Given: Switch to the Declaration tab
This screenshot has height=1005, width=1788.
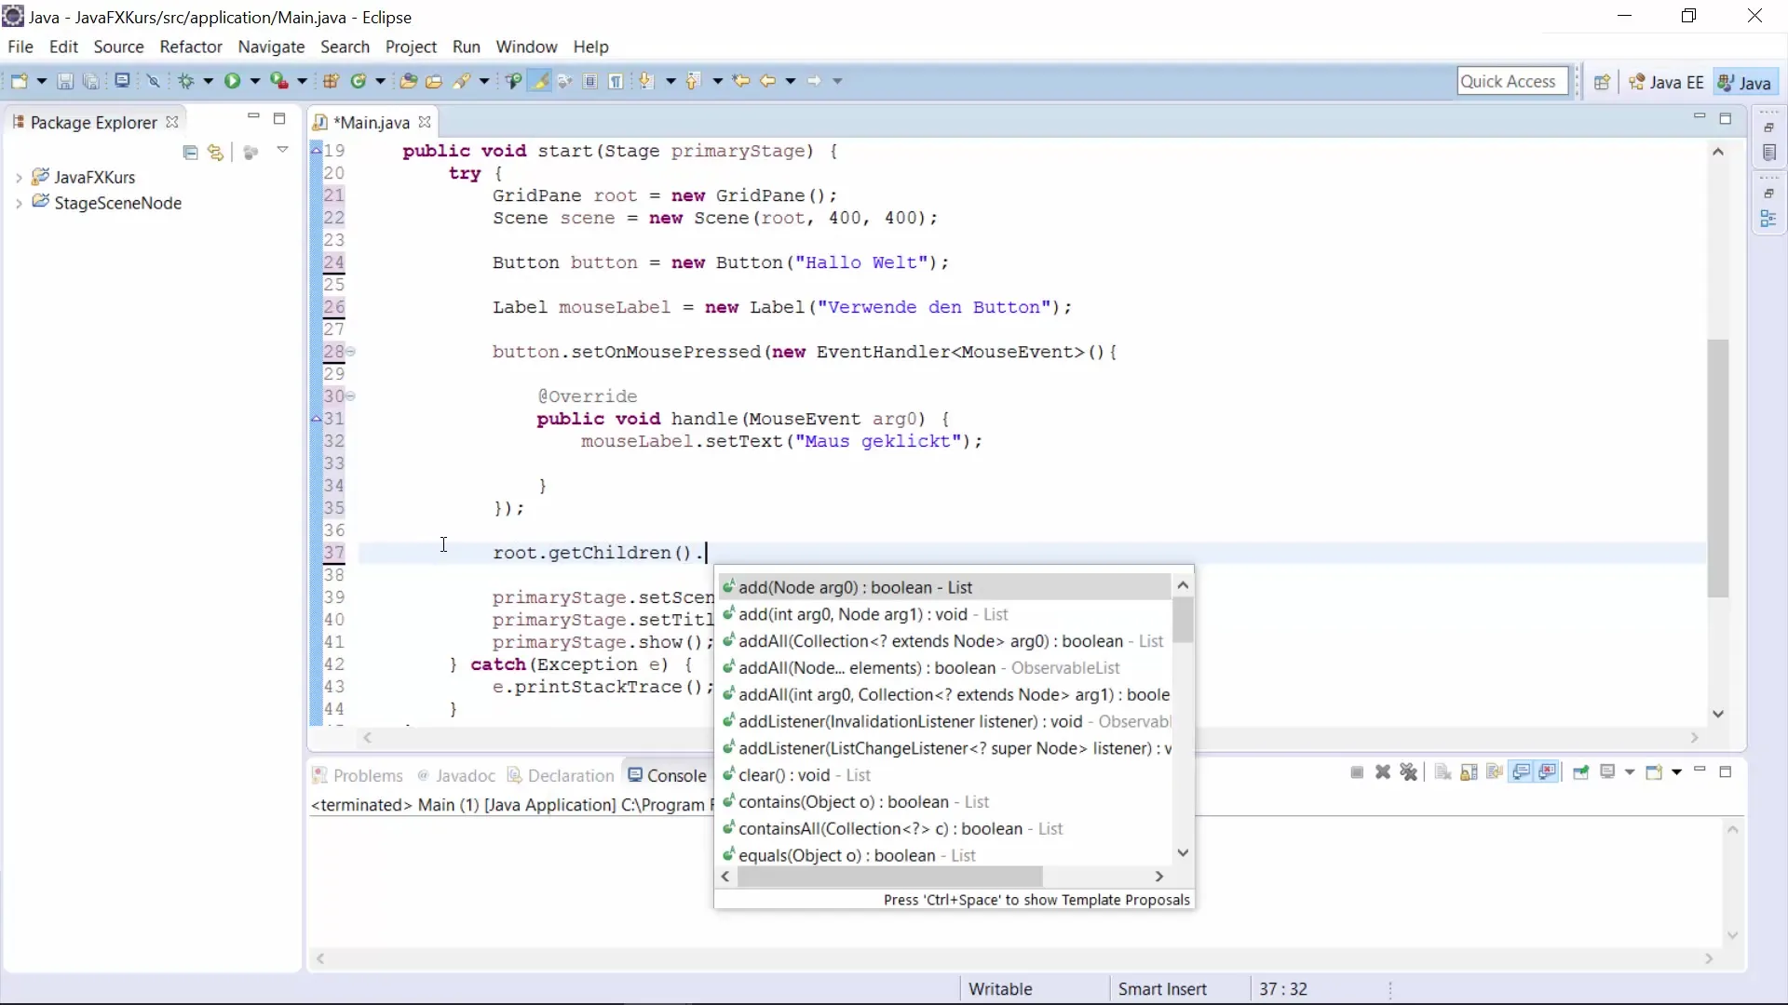Looking at the screenshot, I should coord(562,775).
